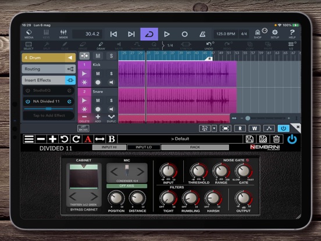The image size is (321, 241).
Task: Expand Snare track with arrow
Action: (x=84, y=100)
